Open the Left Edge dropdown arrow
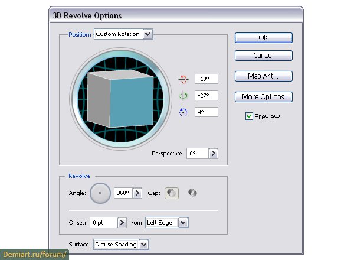The image size is (354, 260). [183, 223]
